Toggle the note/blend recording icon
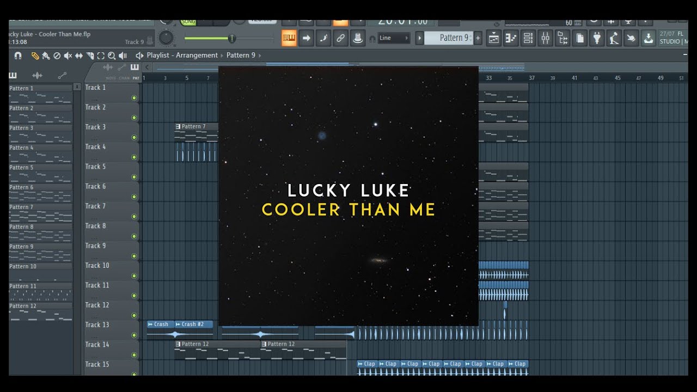The width and height of the screenshot is (697, 392). click(x=323, y=38)
